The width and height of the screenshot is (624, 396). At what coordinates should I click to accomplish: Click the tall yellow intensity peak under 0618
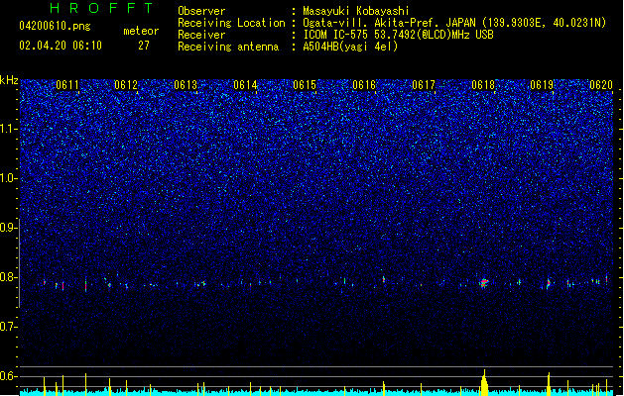pos(484,383)
